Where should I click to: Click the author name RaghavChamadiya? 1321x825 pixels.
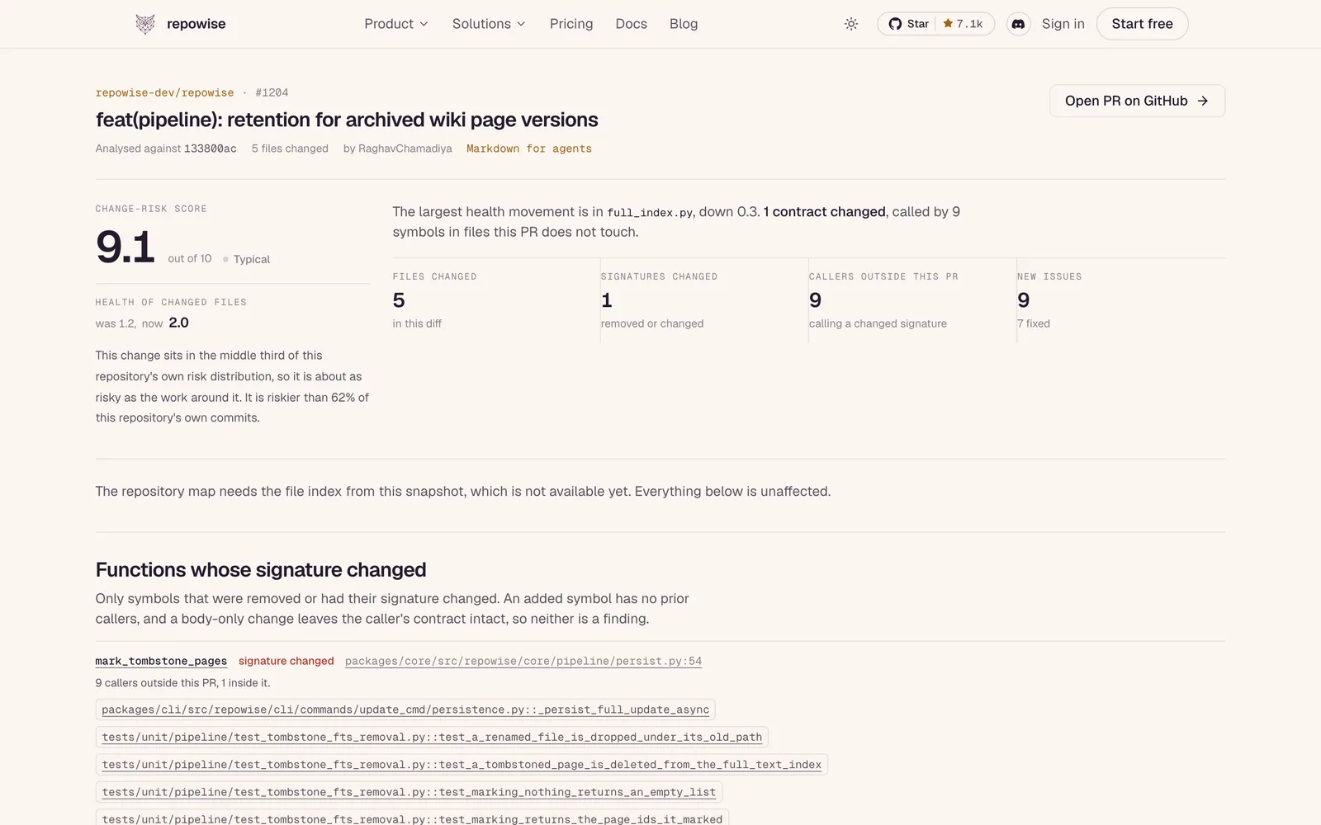(x=405, y=148)
